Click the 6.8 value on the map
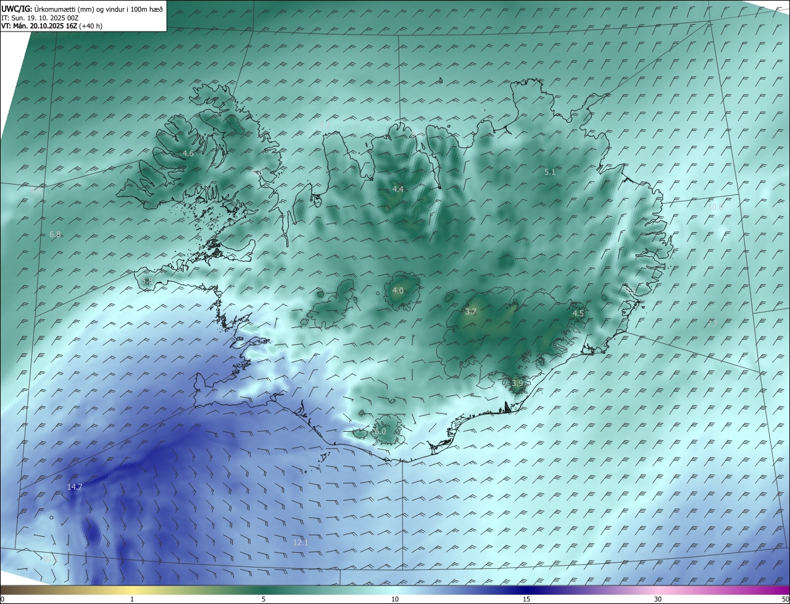The width and height of the screenshot is (790, 604). (x=55, y=234)
